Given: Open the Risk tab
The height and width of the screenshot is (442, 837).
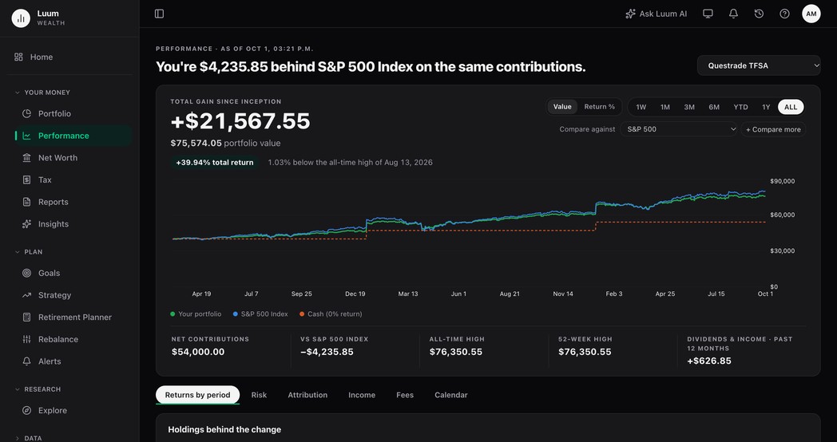Looking at the screenshot, I should click(259, 395).
